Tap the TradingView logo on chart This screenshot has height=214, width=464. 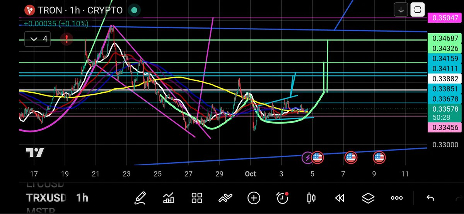click(35, 153)
